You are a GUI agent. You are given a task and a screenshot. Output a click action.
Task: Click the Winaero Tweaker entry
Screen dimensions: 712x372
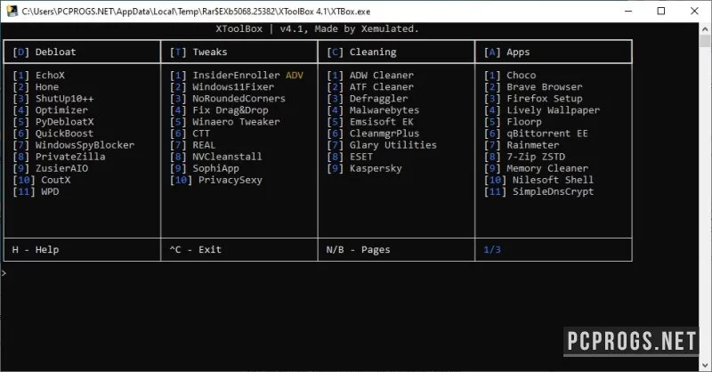(225, 122)
